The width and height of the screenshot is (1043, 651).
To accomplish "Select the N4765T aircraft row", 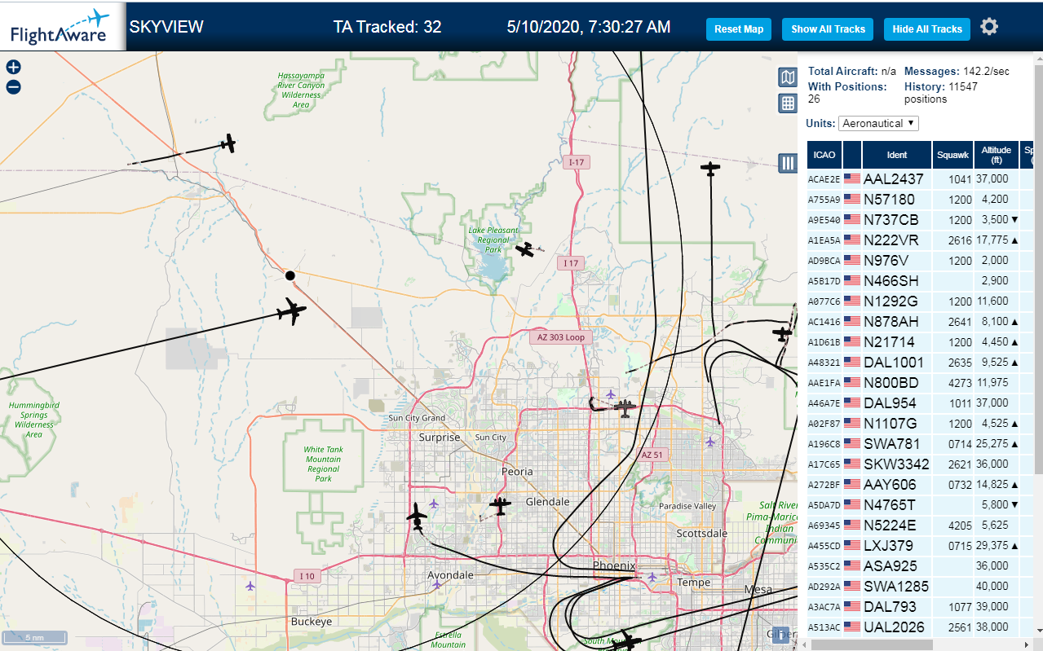I will [x=920, y=505].
